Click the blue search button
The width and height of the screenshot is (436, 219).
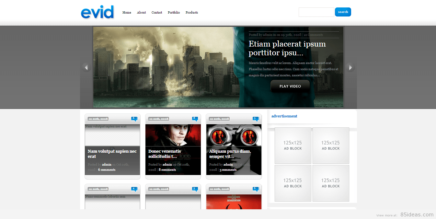343,12
